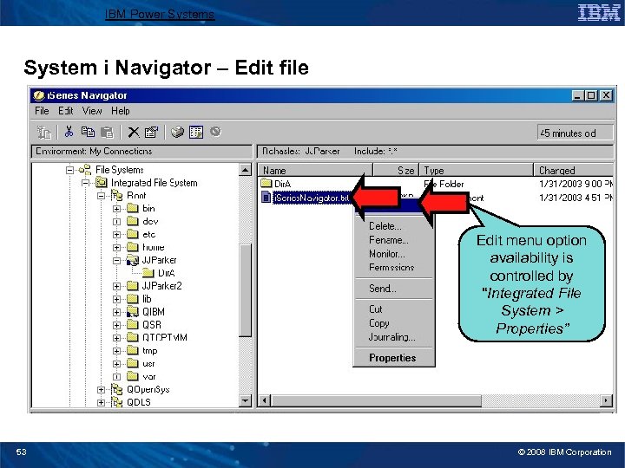This screenshot has height=468, width=625.
Task: Open the Edit menu
Action: point(66,111)
